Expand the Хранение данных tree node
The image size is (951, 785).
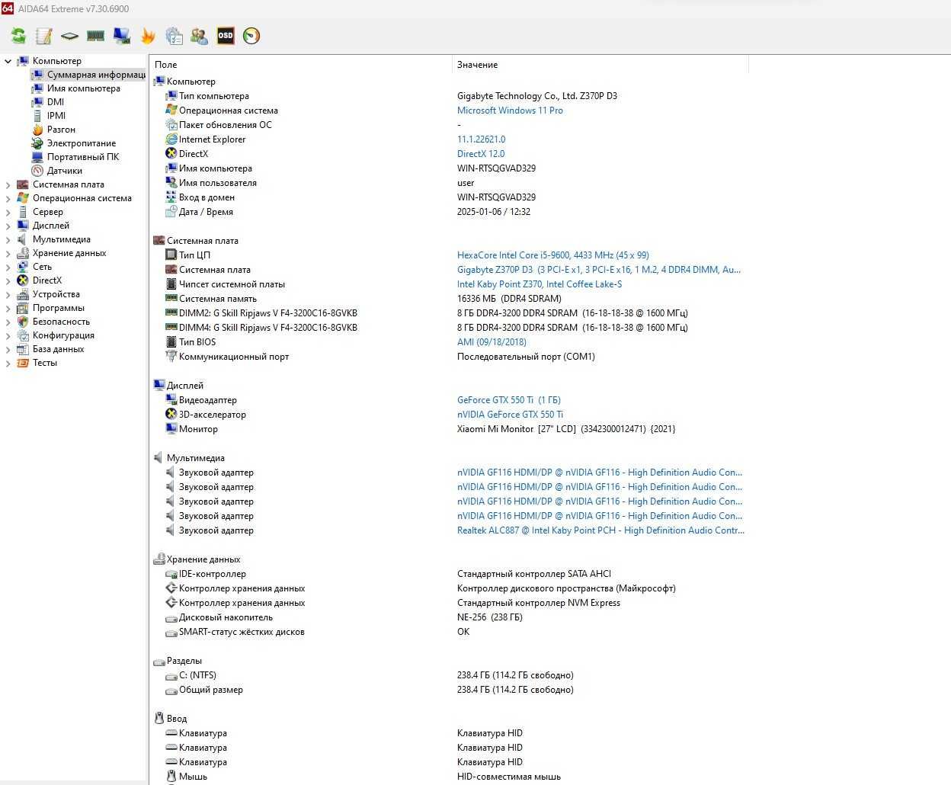point(8,253)
